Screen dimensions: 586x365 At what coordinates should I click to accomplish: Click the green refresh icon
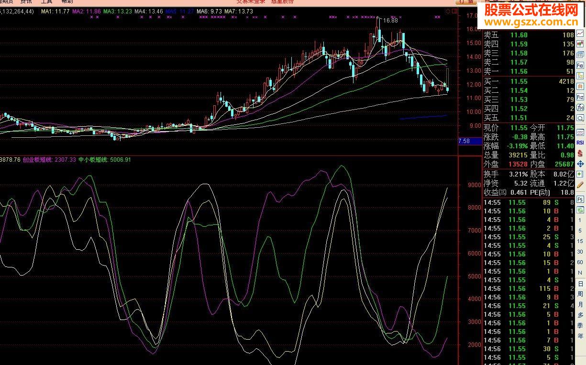pyautogui.click(x=580, y=210)
